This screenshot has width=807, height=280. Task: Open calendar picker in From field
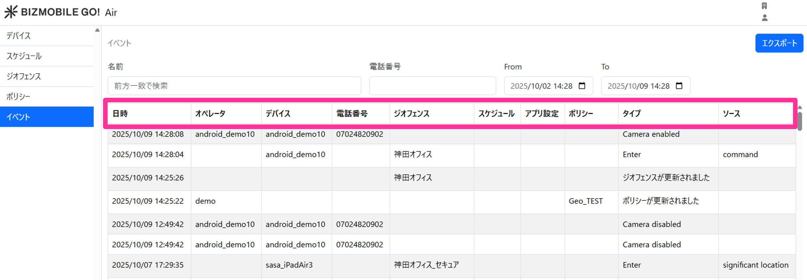[x=582, y=86]
